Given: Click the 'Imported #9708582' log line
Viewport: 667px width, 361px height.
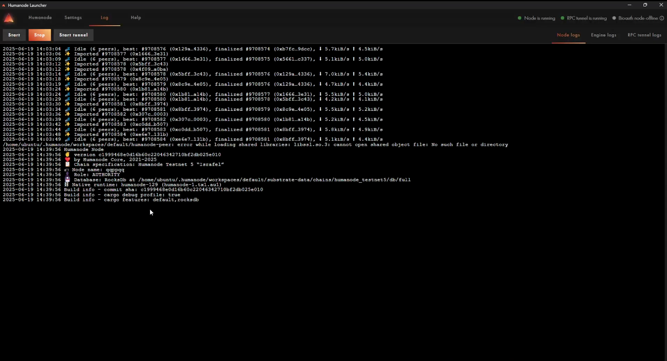Looking at the screenshot, I should point(85,114).
